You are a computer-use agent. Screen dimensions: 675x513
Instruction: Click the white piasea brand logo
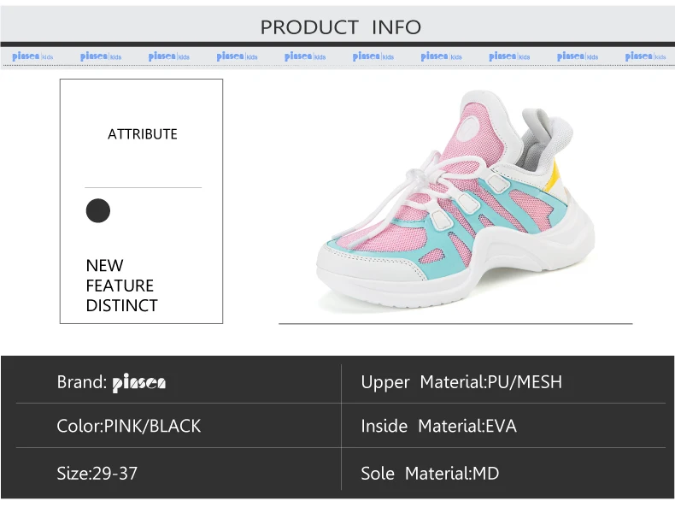coord(139,383)
